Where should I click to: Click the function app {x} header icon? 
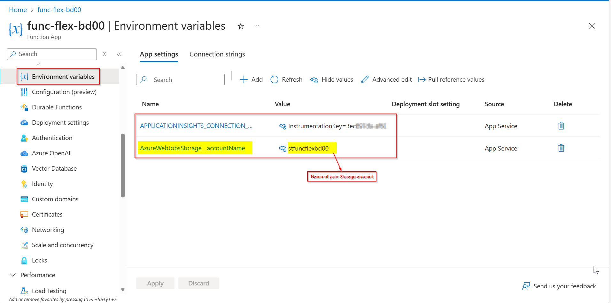[16, 30]
